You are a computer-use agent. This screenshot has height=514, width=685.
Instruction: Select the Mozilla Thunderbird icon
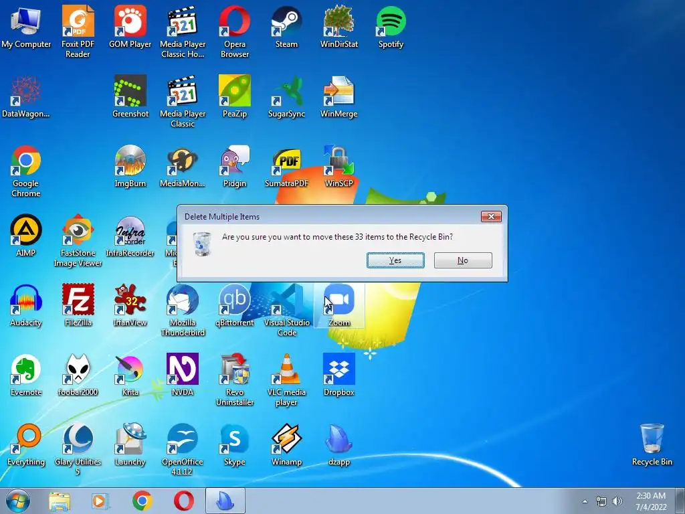pyautogui.click(x=183, y=311)
